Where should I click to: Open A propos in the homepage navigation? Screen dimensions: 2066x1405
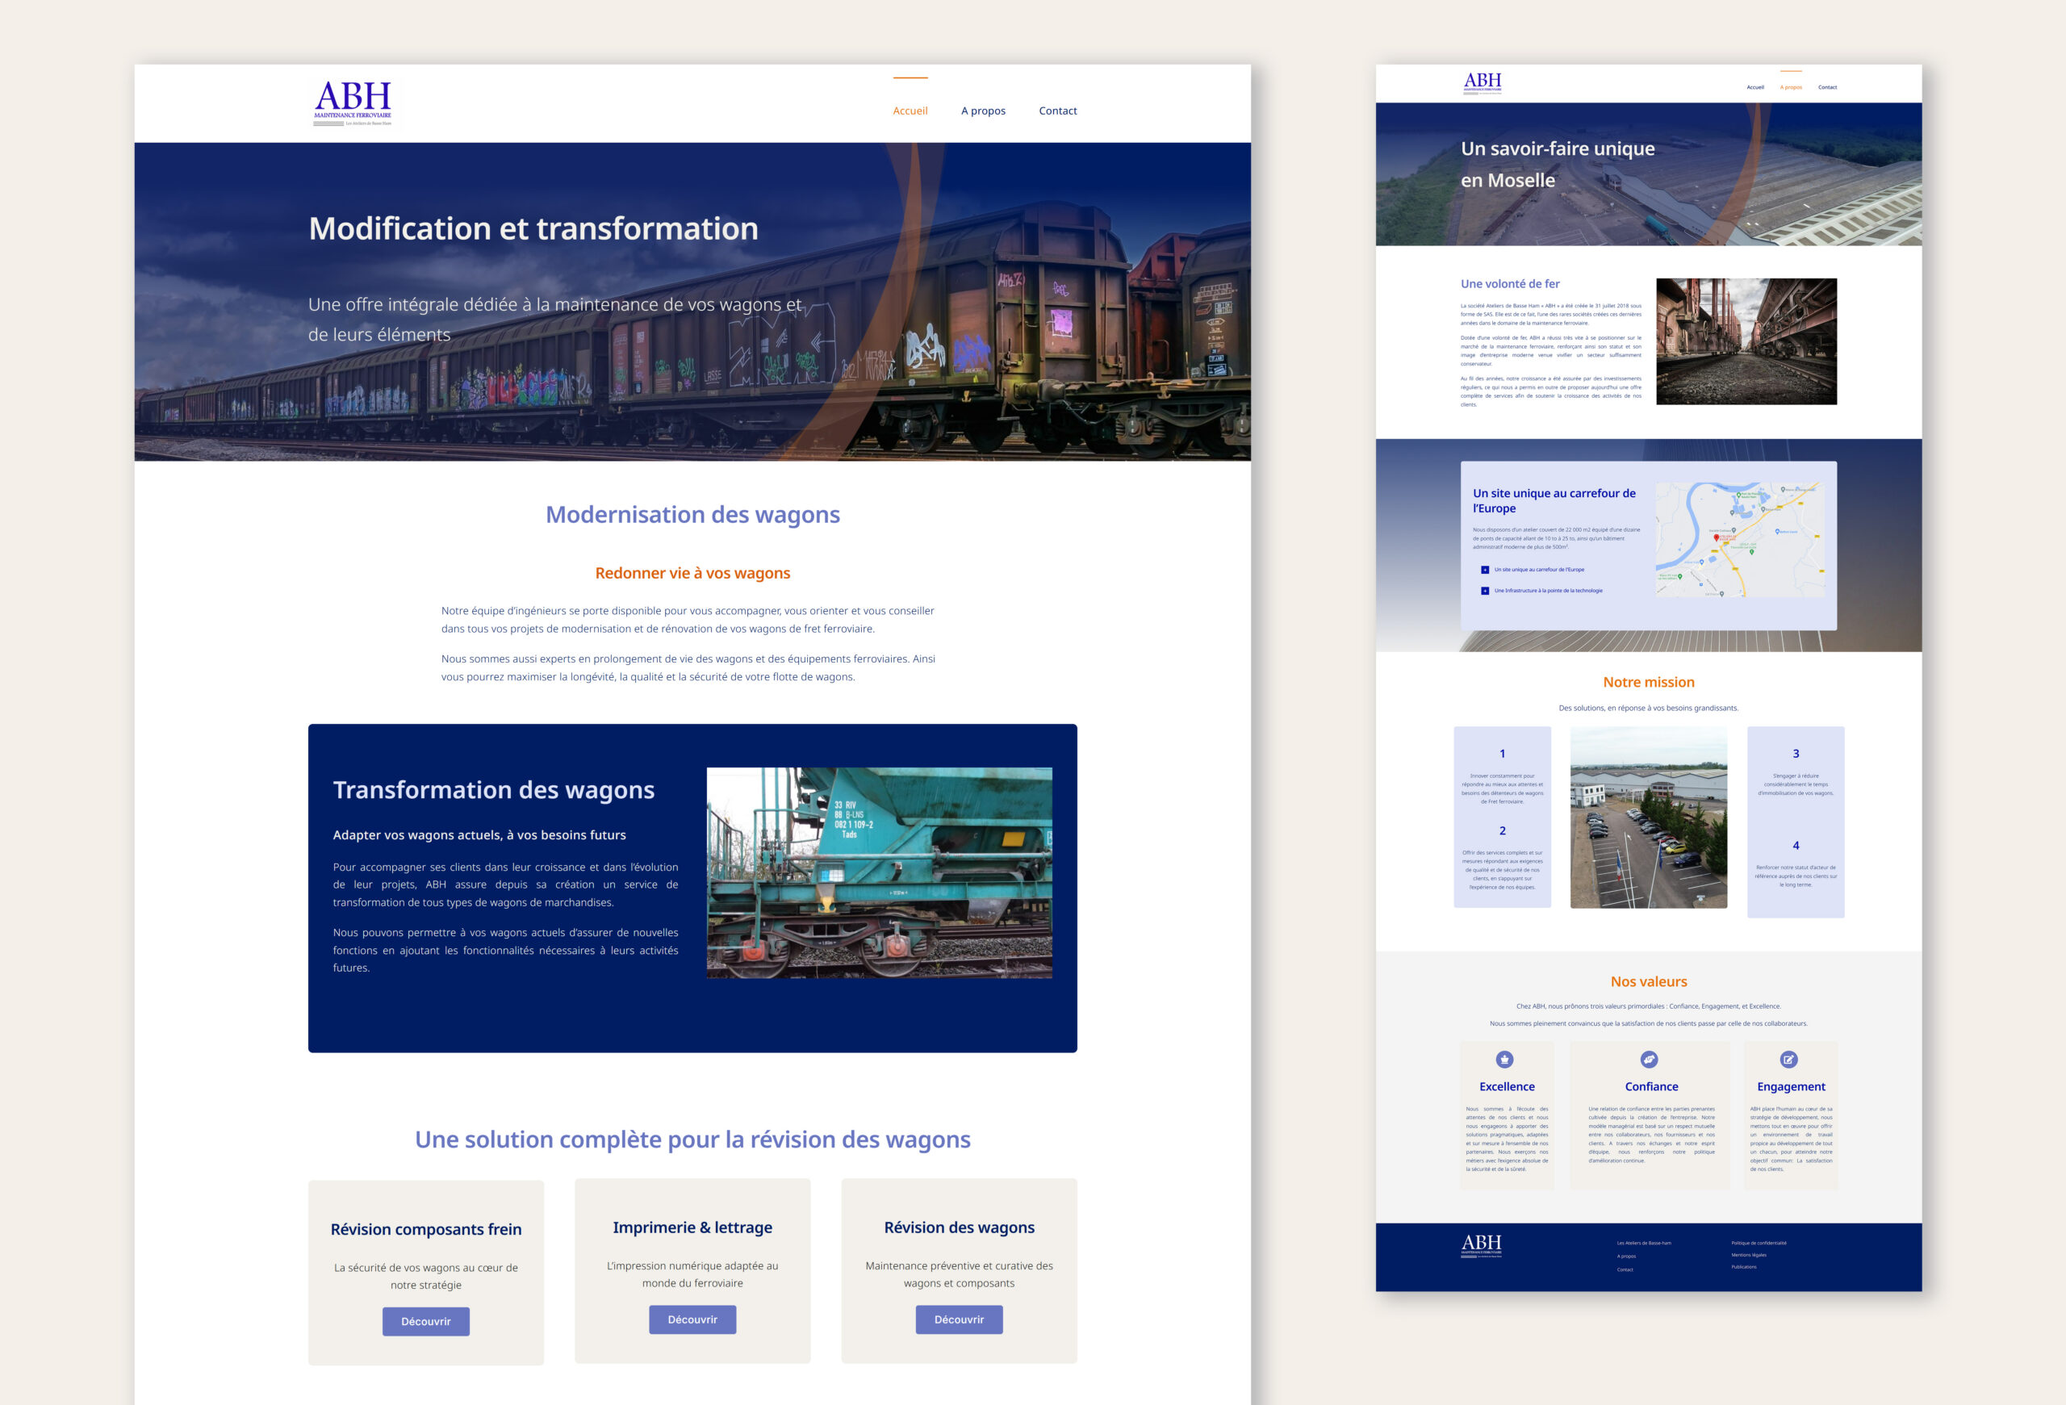pos(983,111)
